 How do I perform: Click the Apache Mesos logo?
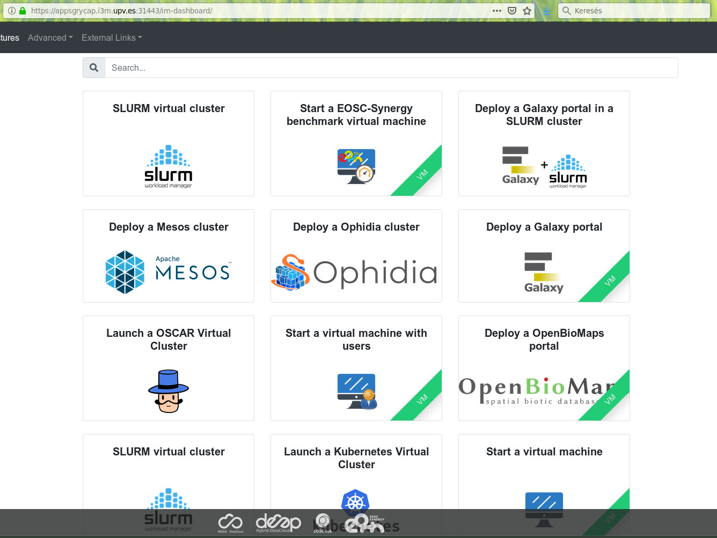168,272
